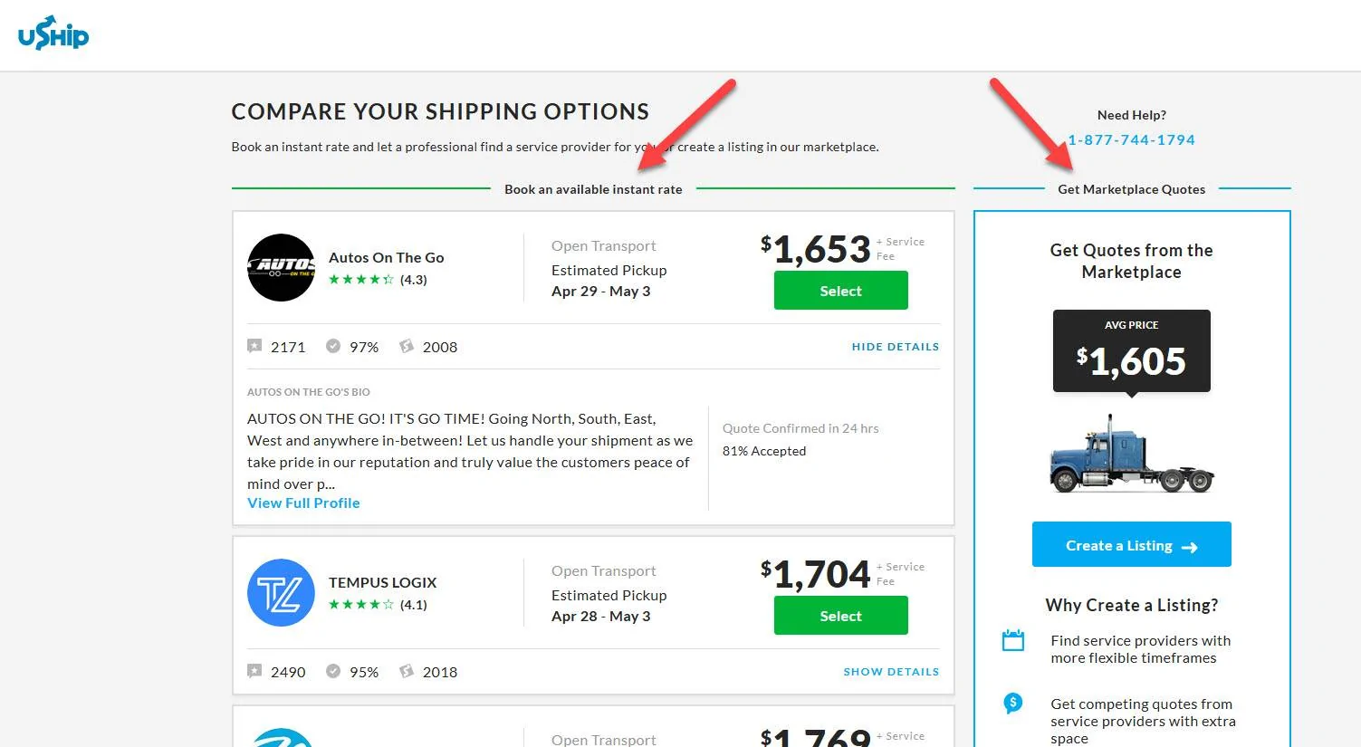The image size is (1361, 747).
Task: Open the uShip logo home link
Action: [53, 34]
